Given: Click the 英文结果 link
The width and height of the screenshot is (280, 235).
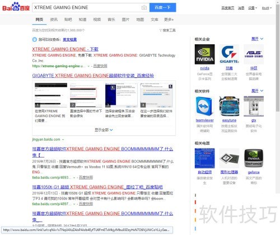Looking at the screenshot, I should (x=70, y=39).
